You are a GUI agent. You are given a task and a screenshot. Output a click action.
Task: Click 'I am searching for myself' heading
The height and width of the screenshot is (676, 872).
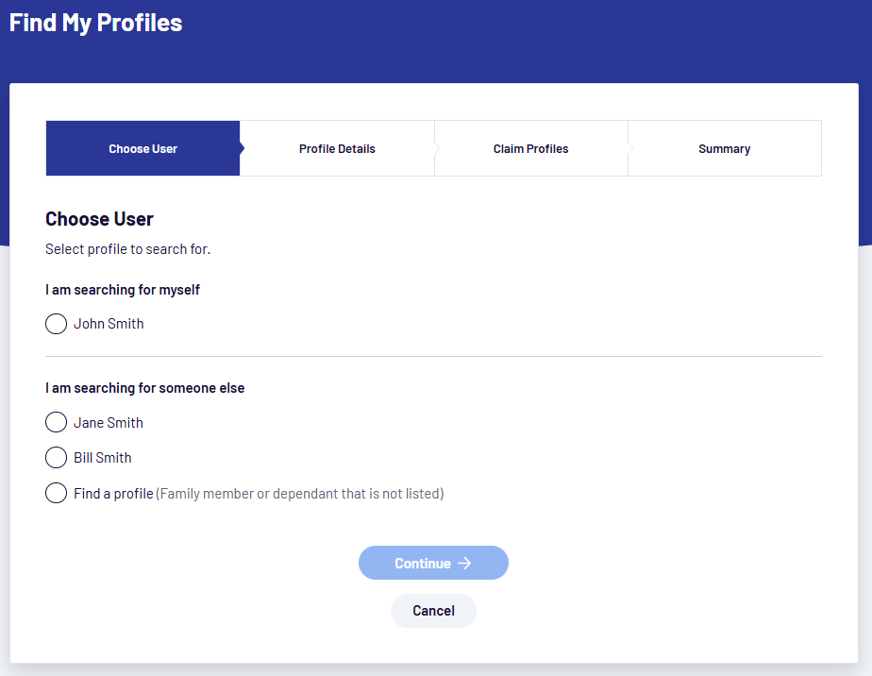(x=123, y=290)
